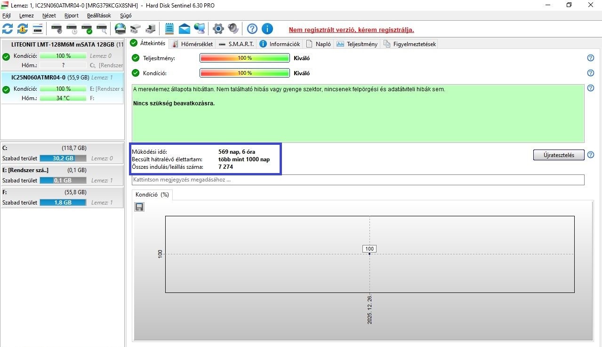Select the Kondíció (%) graph tab
The height and width of the screenshot is (347, 602).
point(152,195)
